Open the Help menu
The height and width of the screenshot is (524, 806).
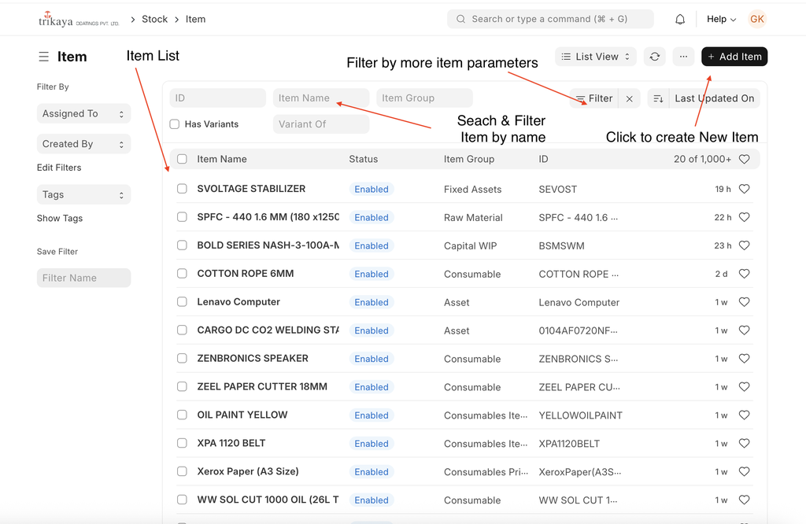721,19
